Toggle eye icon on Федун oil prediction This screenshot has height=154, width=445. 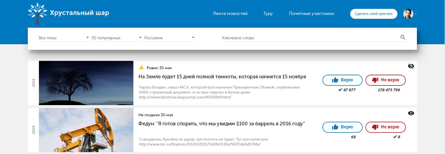[411, 113]
